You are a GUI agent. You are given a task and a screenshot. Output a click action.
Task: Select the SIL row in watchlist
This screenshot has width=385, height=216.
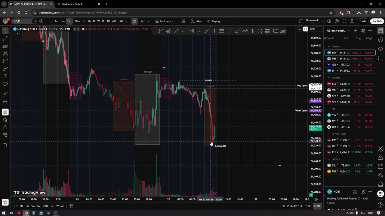[350, 165]
